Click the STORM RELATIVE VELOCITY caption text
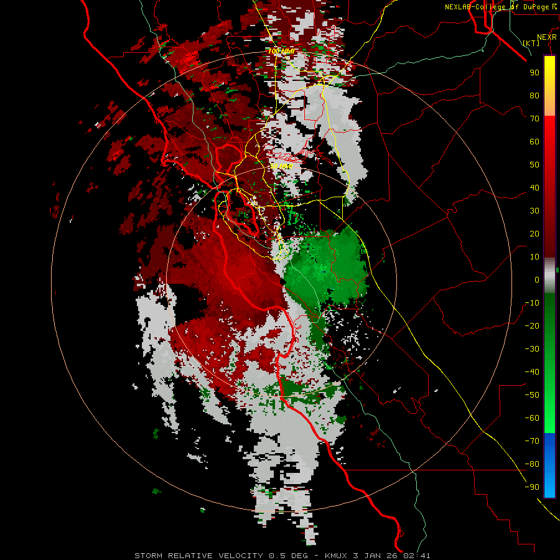 [198, 556]
